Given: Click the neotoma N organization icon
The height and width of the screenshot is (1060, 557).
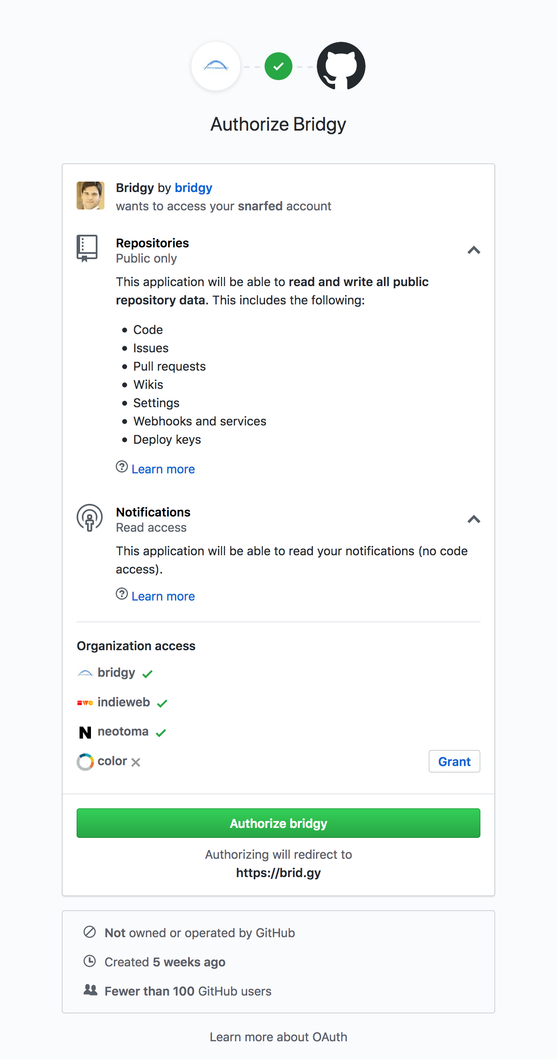Looking at the screenshot, I should pyautogui.click(x=85, y=733).
